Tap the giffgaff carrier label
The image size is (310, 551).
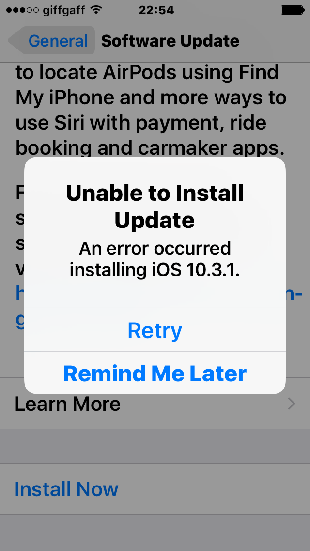coord(64,11)
